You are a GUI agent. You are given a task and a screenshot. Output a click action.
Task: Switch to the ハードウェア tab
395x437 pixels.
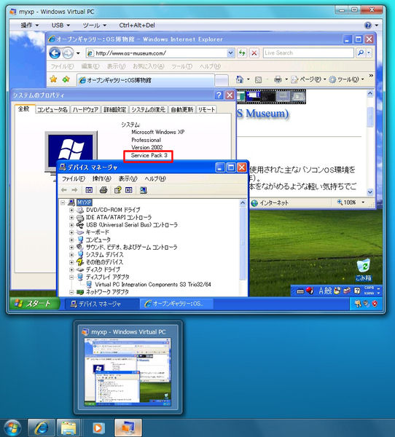click(85, 109)
